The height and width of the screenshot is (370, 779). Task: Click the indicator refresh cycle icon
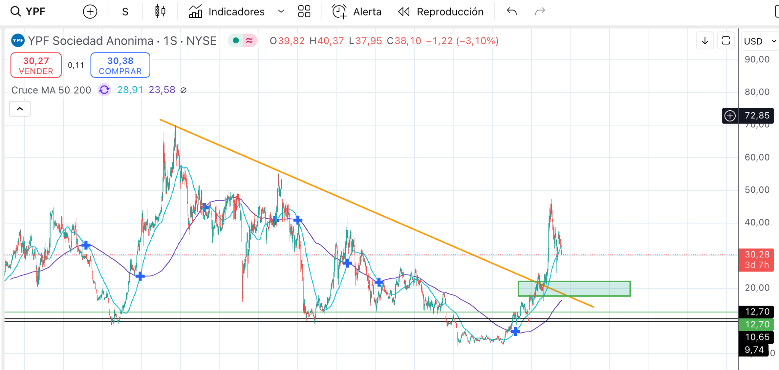tap(104, 90)
